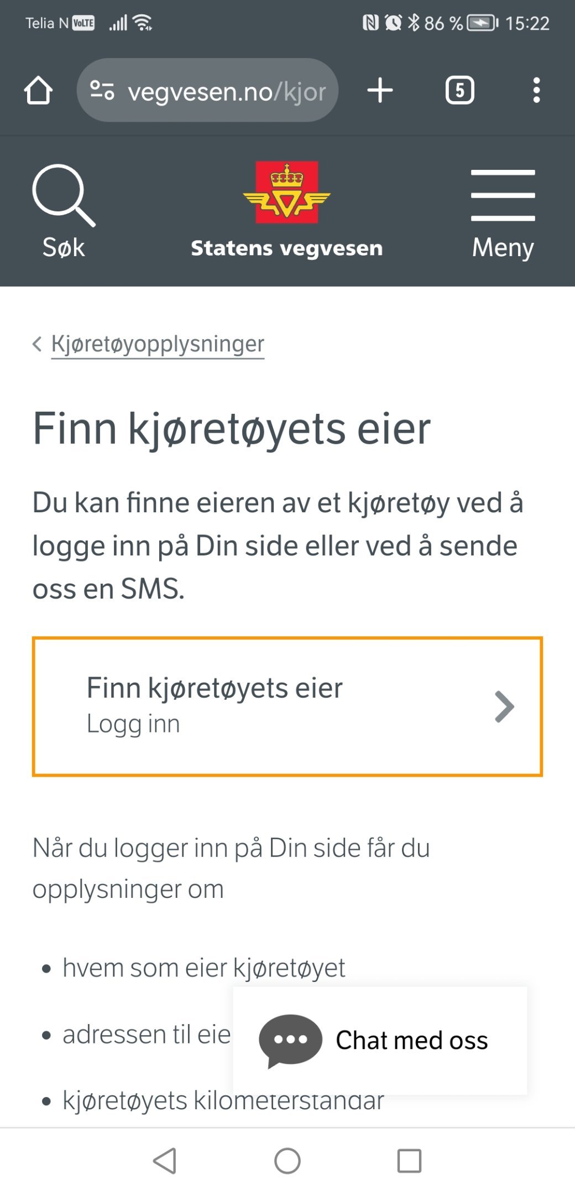Open a new tab with plus icon
The width and height of the screenshot is (575, 1195).
point(380,90)
